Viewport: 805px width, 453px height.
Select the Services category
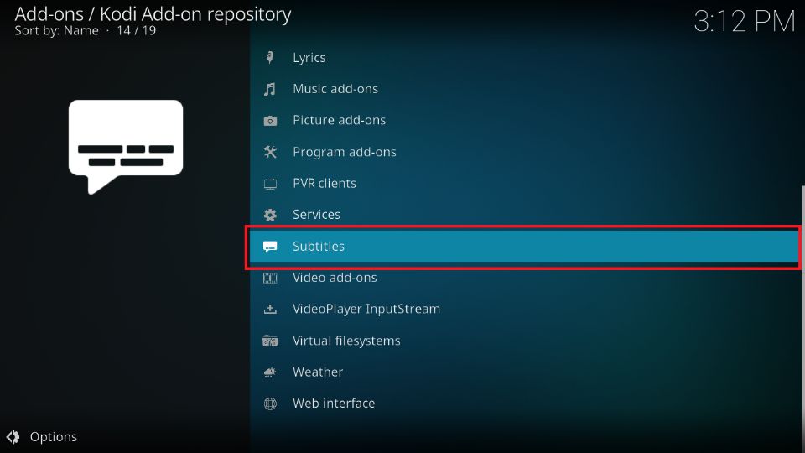525,215
